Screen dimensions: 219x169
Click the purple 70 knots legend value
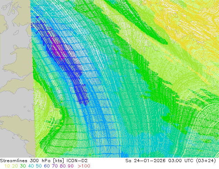55,166
